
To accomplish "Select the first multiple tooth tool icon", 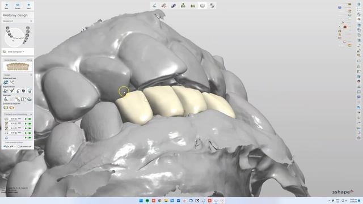I will coord(6,82).
